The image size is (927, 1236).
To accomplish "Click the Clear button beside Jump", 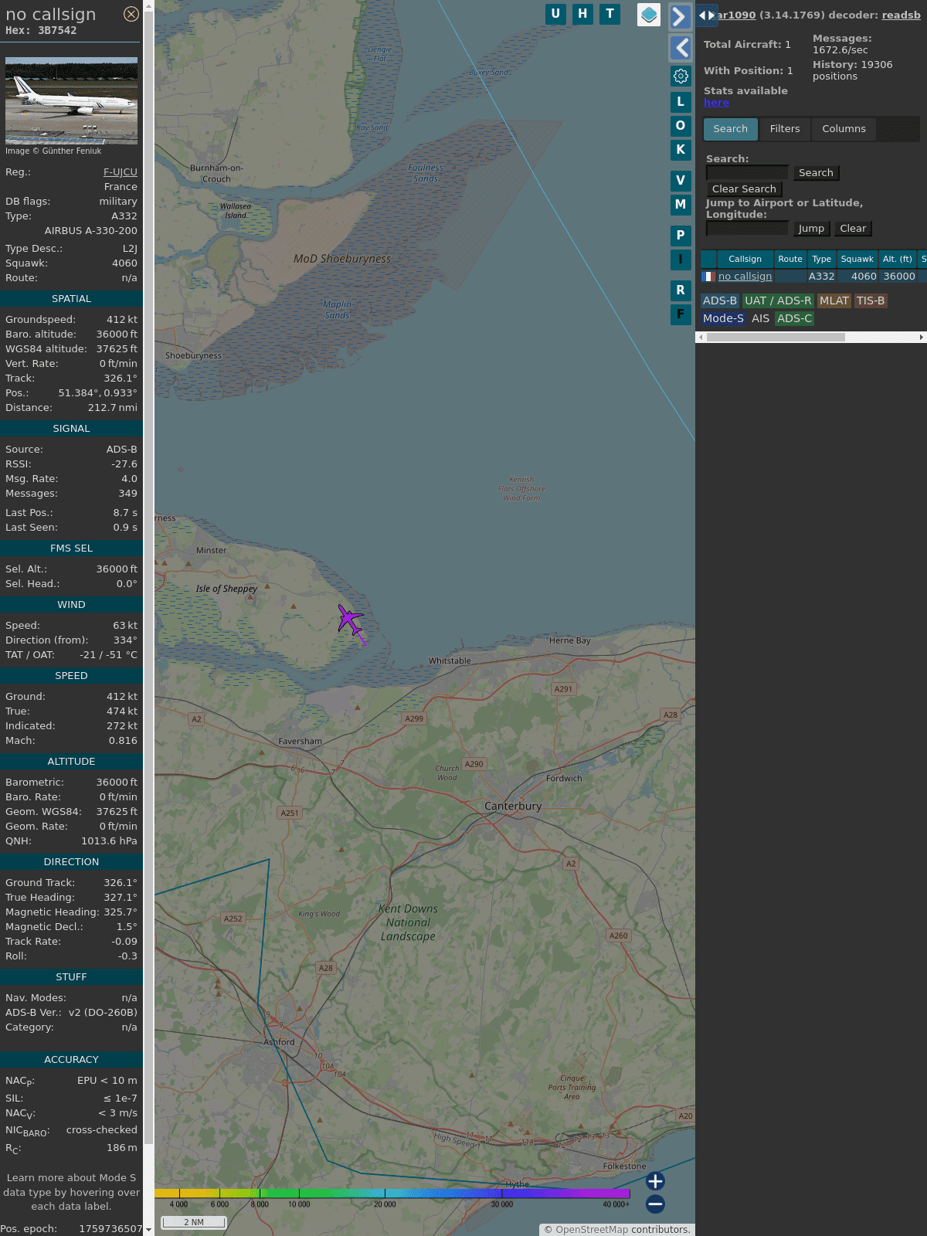I will click(x=853, y=229).
